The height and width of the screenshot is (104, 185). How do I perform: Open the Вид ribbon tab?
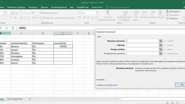coord(72,7)
